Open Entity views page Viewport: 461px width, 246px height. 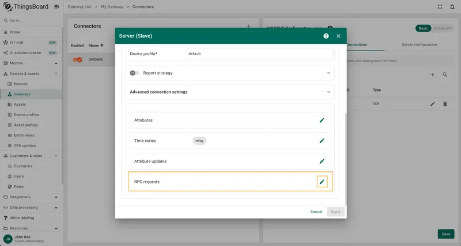[x=31, y=135]
